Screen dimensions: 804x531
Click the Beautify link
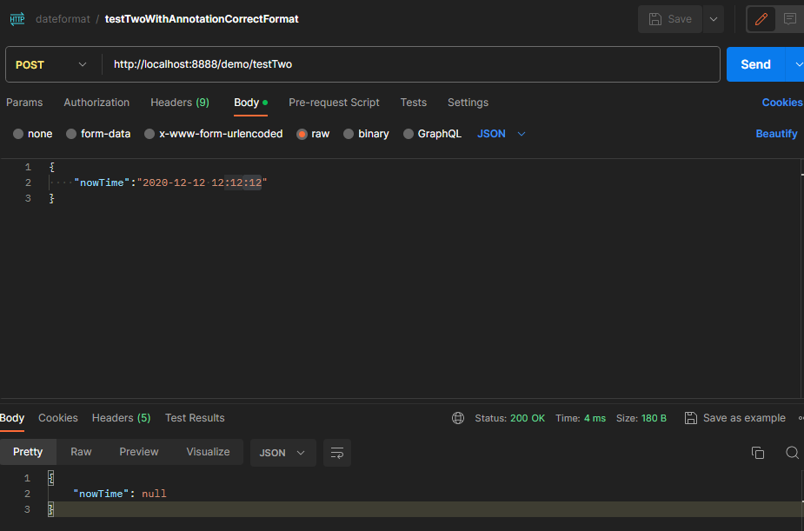click(776, 134)
